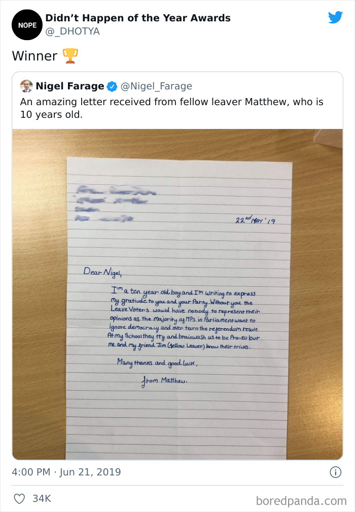
Task: Click the @Nigel_Farage handle
Action: coord(156,86)
